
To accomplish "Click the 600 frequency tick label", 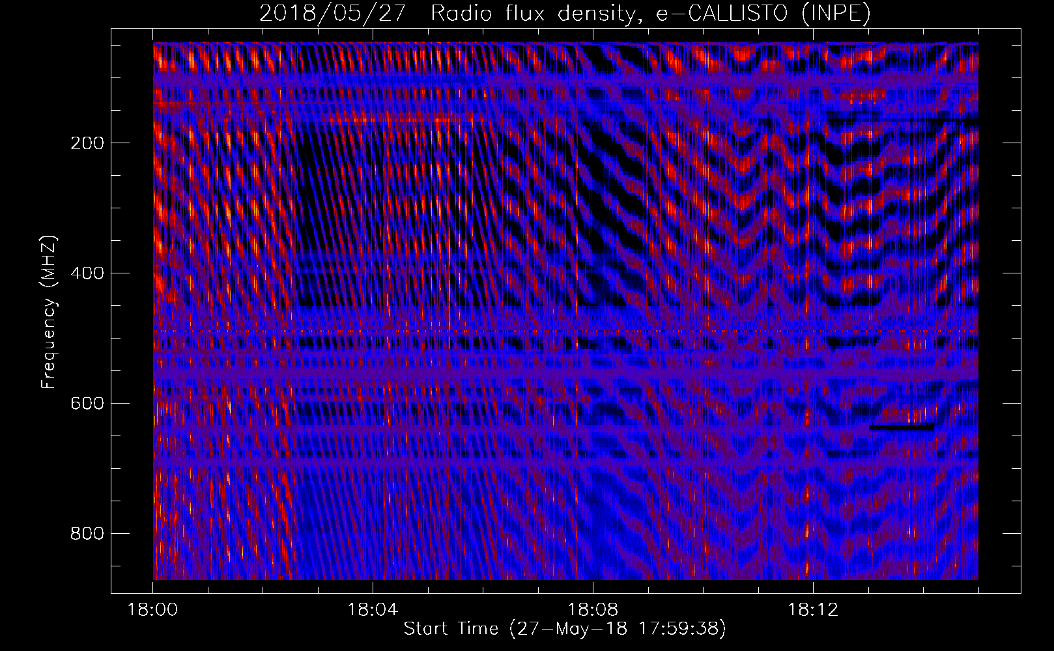I will [87, 403].
